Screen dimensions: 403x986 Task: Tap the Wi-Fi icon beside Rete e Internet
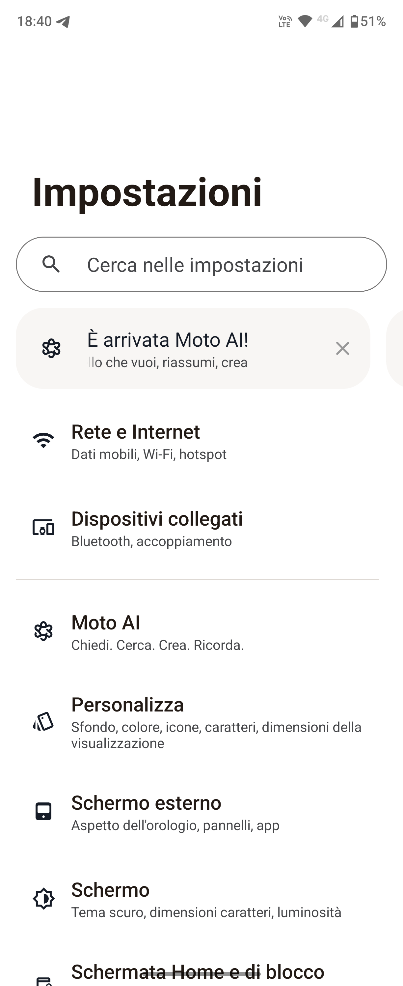[x=43, y=441]
